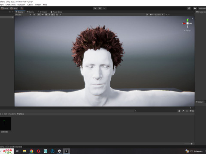
Task: Select the Prefabs breadcrumb folder
Action: click(x=20, y=114)
